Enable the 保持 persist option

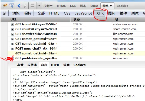click(28, 13)
